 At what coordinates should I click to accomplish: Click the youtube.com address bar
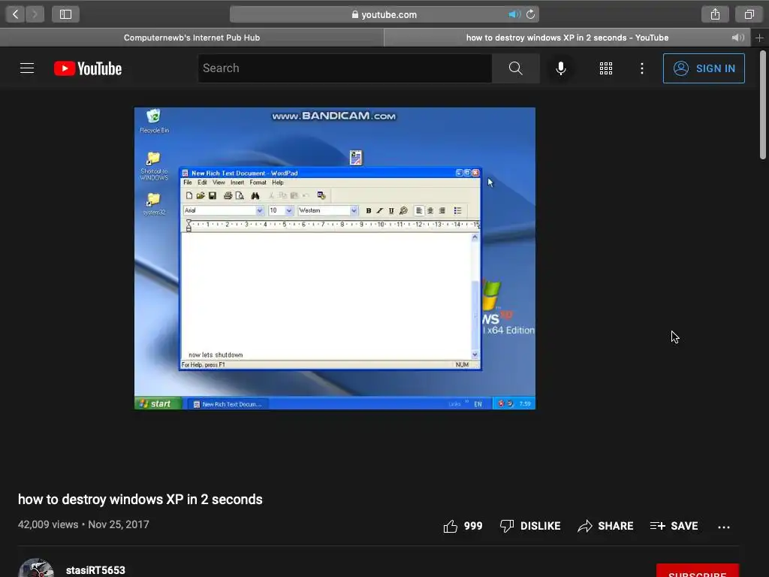click(x=384, y=14)
